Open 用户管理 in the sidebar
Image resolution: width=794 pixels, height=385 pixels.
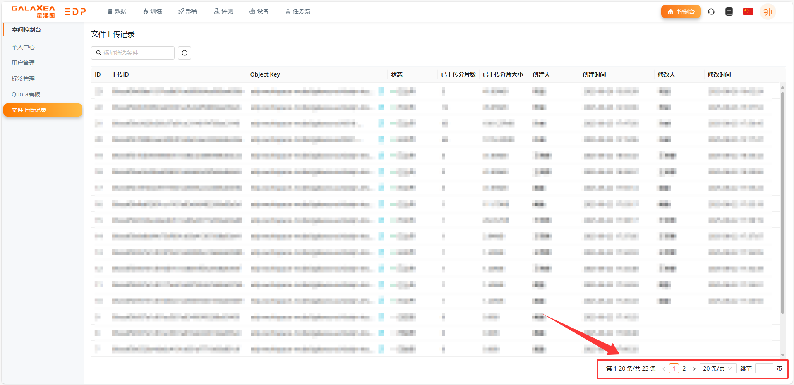[x=23, y=63]
